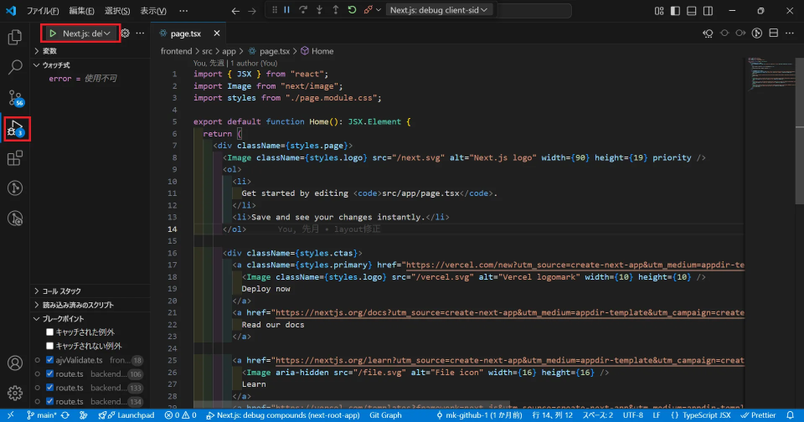The width and height of the screenshot is (804, 422).
Task: Disable the ajvValidate.ts breakpoint checkbox
Action: click(49, 360)
